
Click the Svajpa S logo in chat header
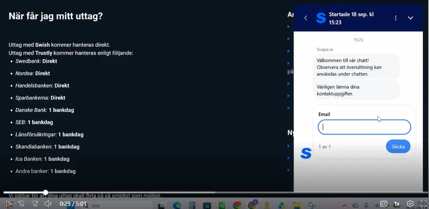coord(320,18)
